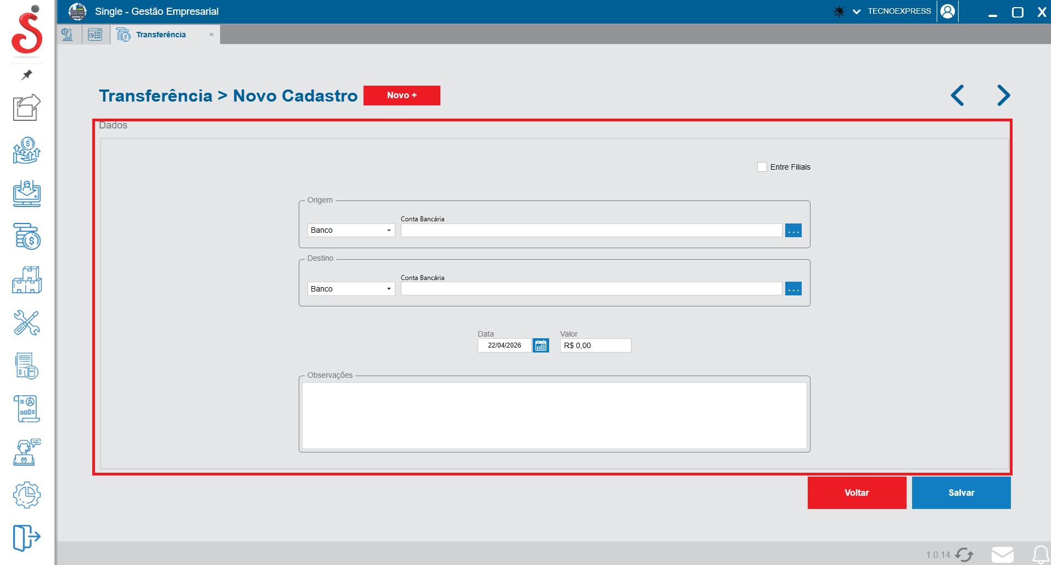Screen dimensions: 1051x565
Task: Expand the Destino Banco dropdown
Action: [351, 289]
